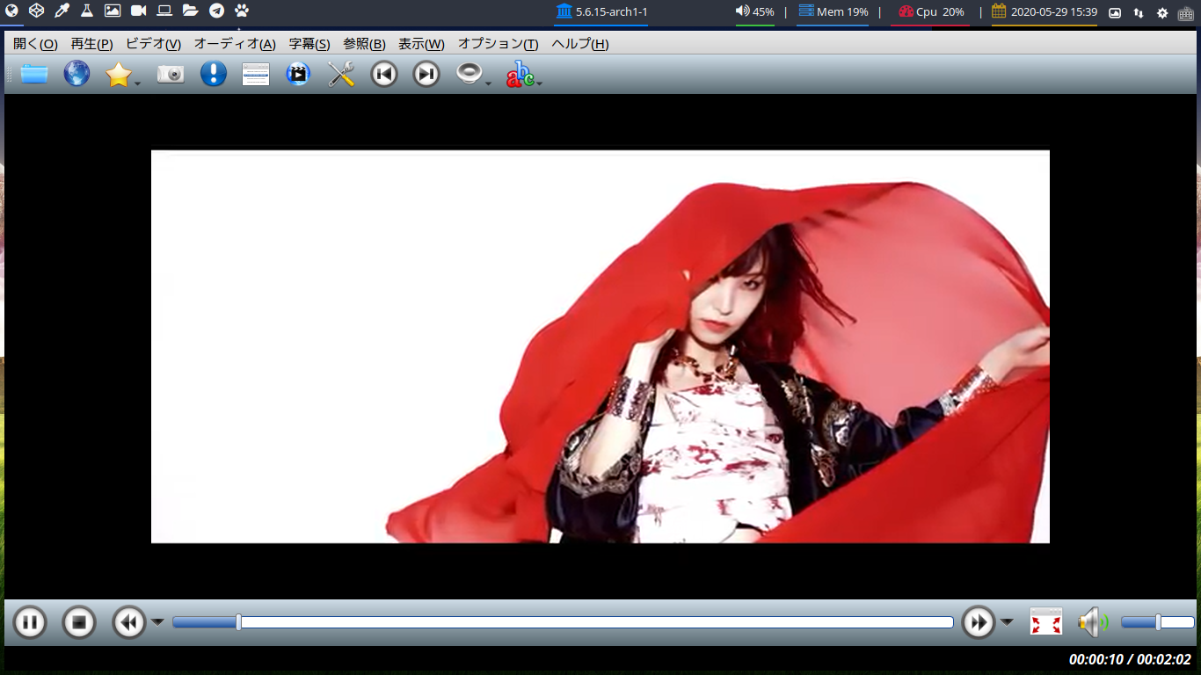Viewport: 1201px width, 675px height.
Task: Click the 5.6.15-arch1-1 kernel indicator
Action: point(602,12)
